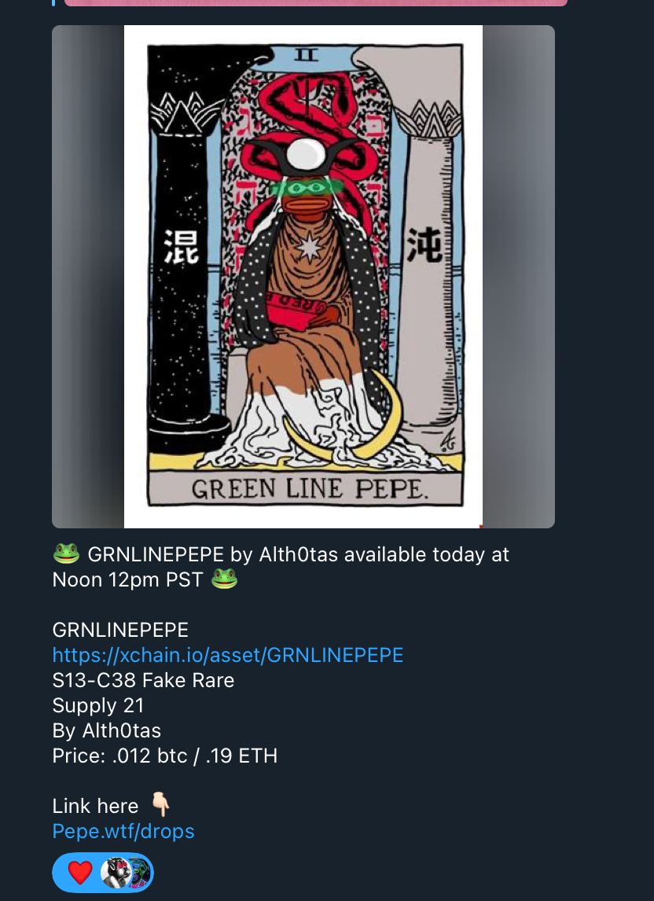Click the 混 character on the black pillar
654x901 pixels.
coord(182,247)
